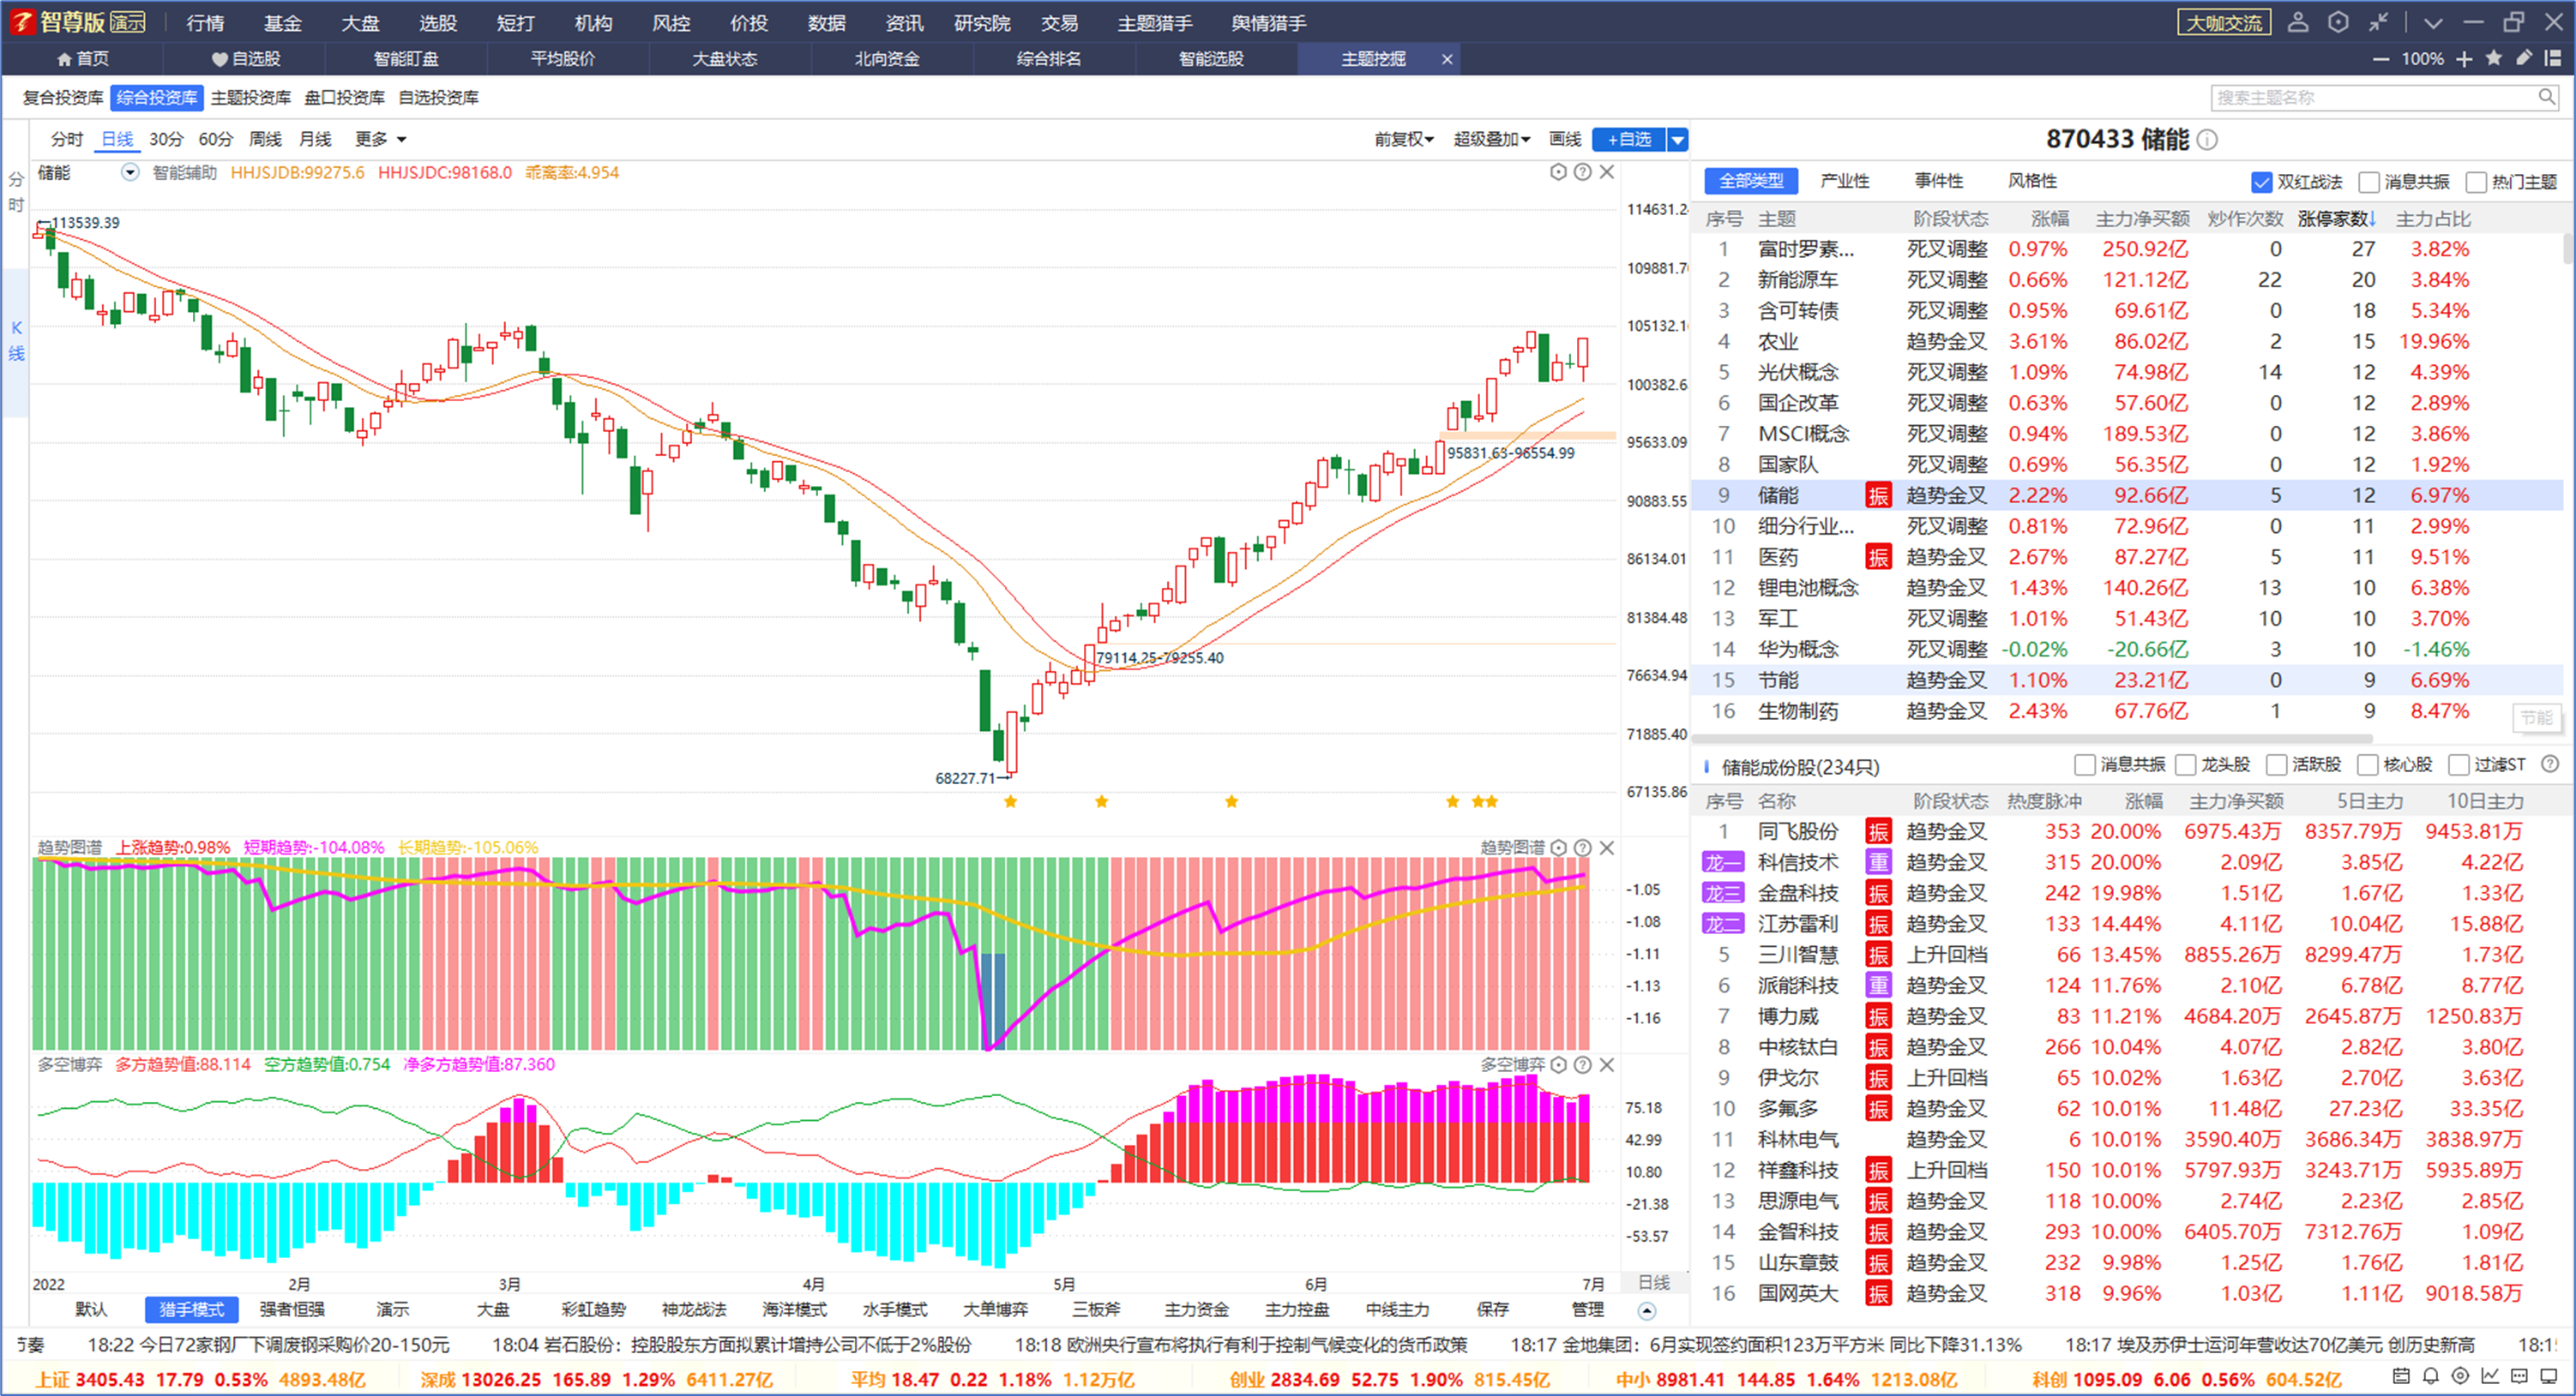Check 消息共振 in 储能成份股 filters

2085,765
